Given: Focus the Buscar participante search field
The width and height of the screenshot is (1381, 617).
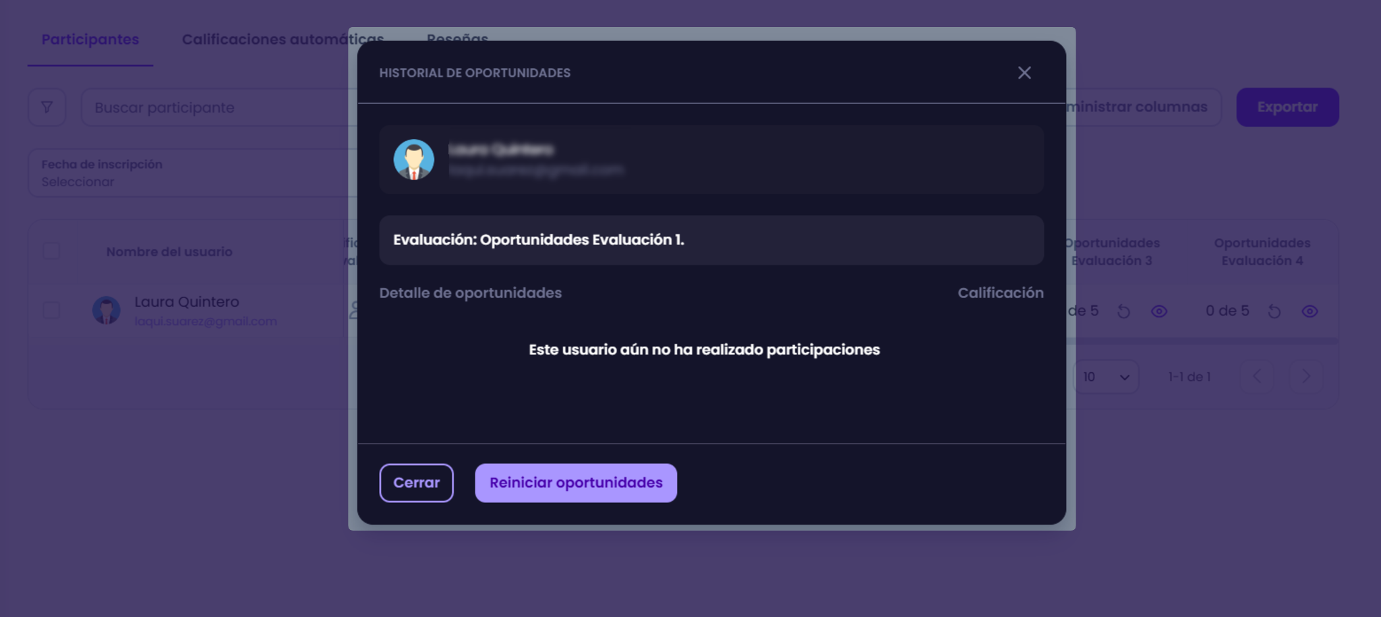Looking at the screenshot, I should tap(219, 107).
